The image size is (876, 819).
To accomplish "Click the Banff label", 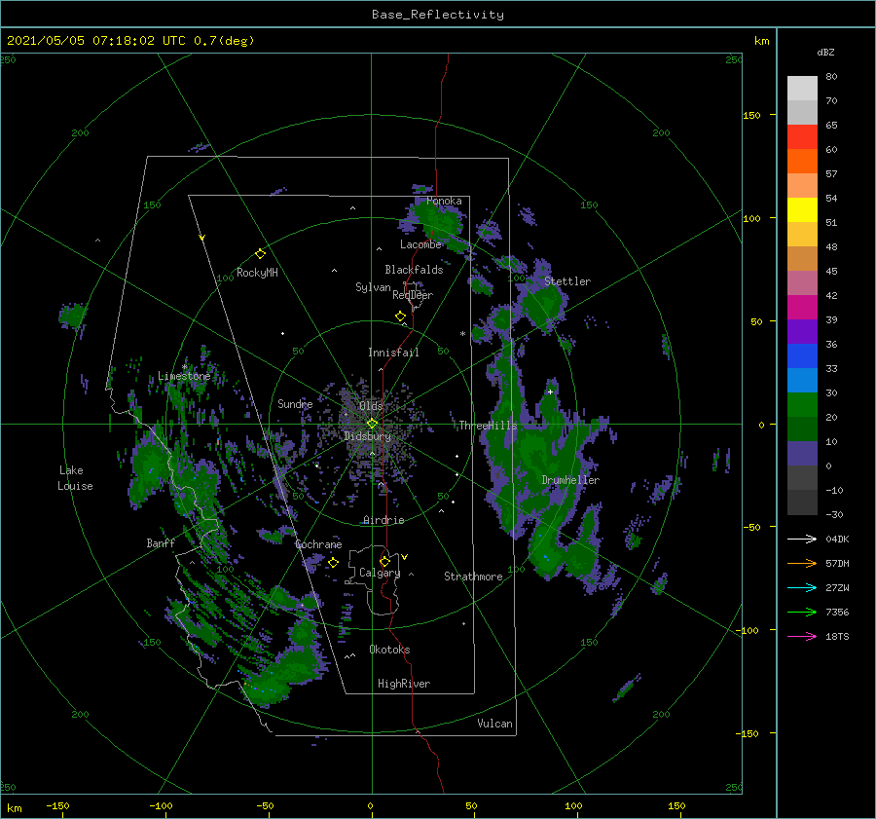I will point(161,542).
